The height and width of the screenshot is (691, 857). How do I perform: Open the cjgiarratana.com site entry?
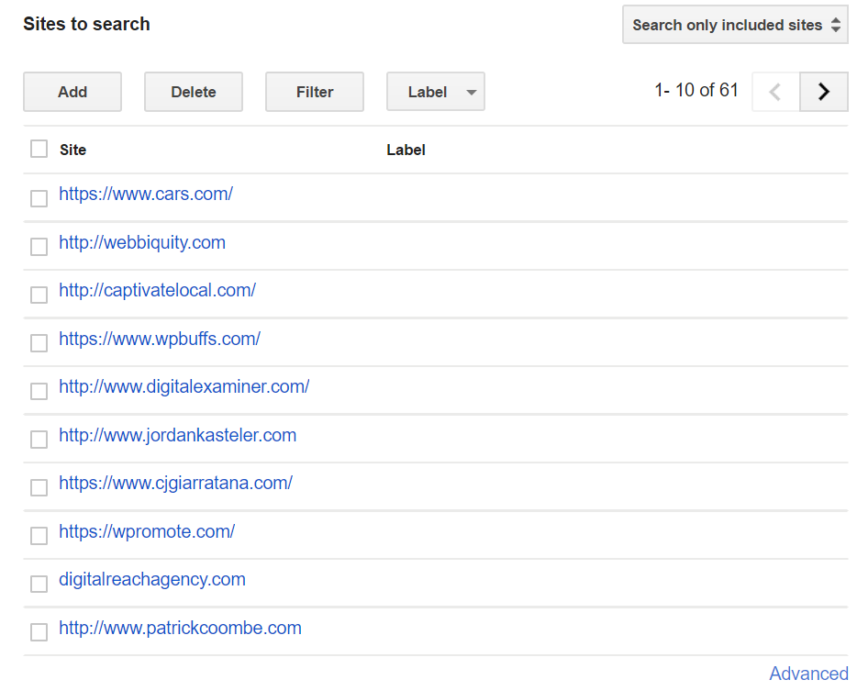(175, 483)
